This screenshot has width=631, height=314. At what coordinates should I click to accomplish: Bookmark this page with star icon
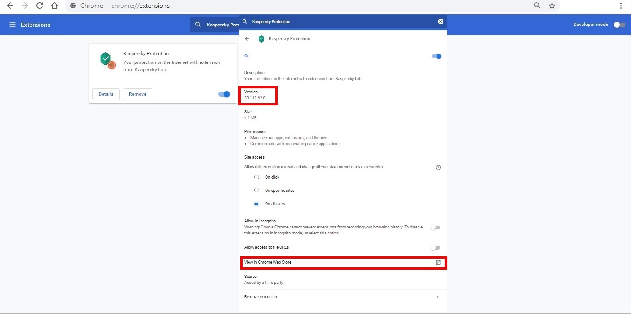(552, 6)
